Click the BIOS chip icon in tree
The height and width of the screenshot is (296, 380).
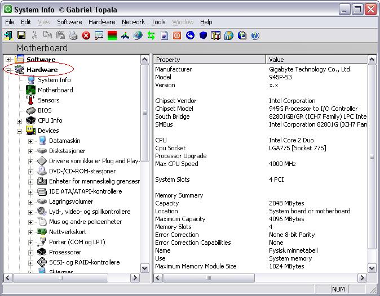tap(30, 110)
